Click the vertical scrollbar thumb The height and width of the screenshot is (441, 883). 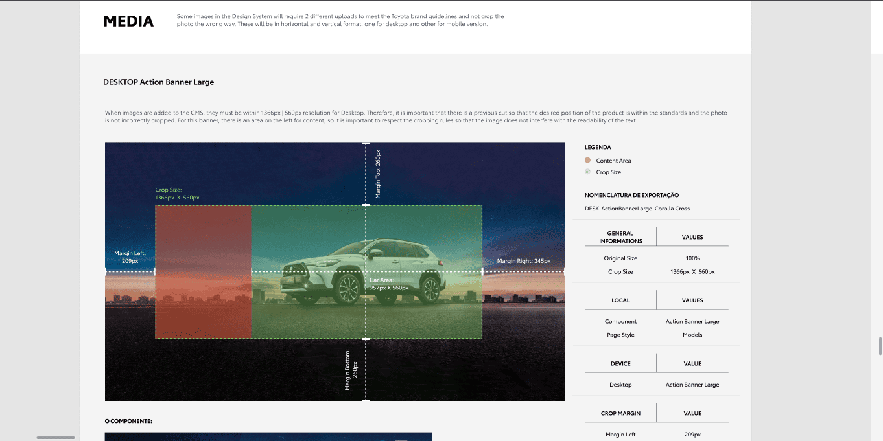click(x=880, y=346)
